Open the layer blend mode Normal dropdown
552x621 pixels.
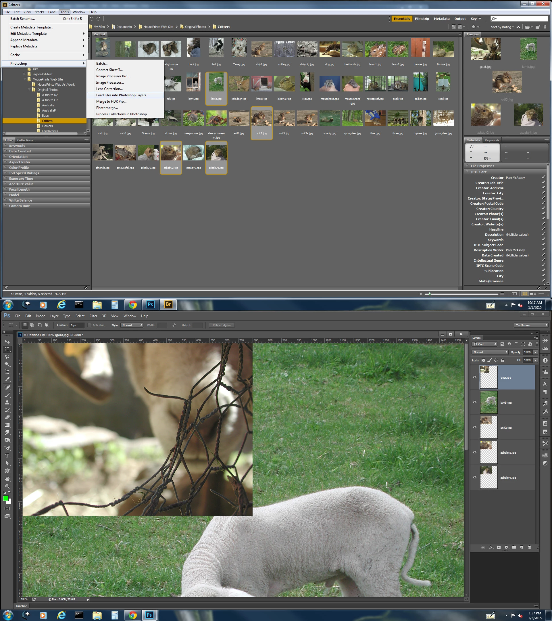[490, 352]
